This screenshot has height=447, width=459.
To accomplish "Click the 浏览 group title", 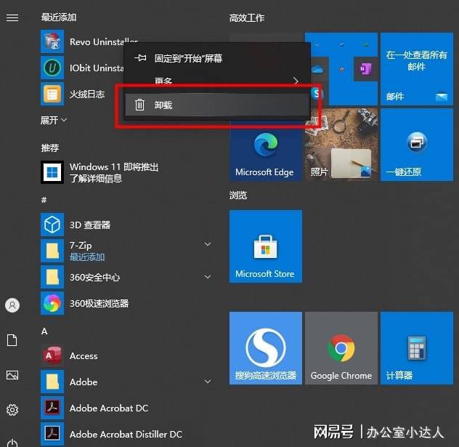I will (x=238, y=195).
